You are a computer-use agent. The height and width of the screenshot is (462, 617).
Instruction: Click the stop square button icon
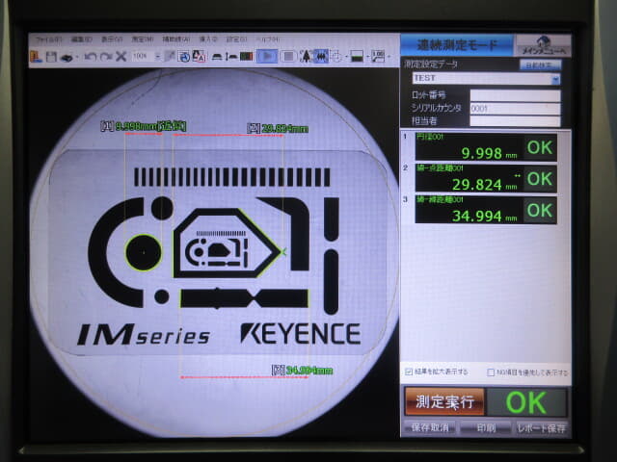pos(288,57)
